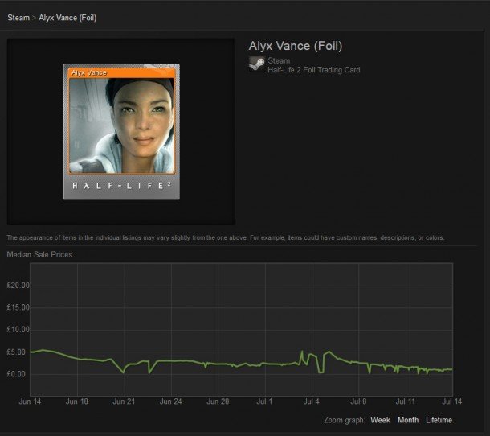The width and height of the screenshot is (490, 436).
Task: Click the item appearance disclaimer text
Action: 225,237
